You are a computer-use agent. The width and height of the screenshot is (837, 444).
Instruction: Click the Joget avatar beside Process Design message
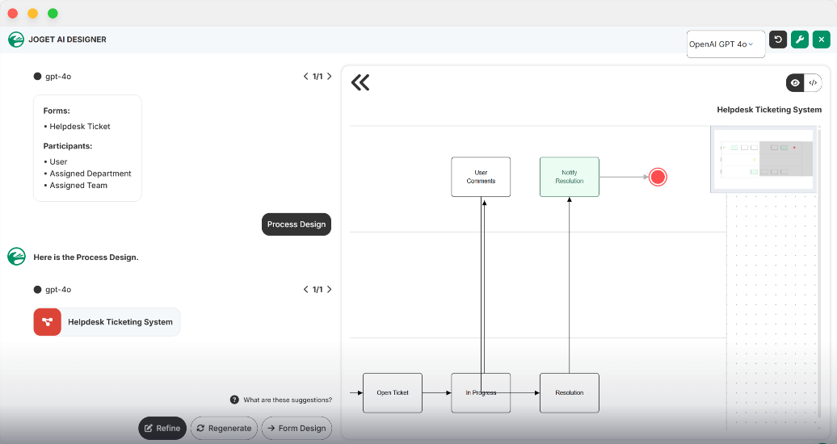click(x=16, y=257)
